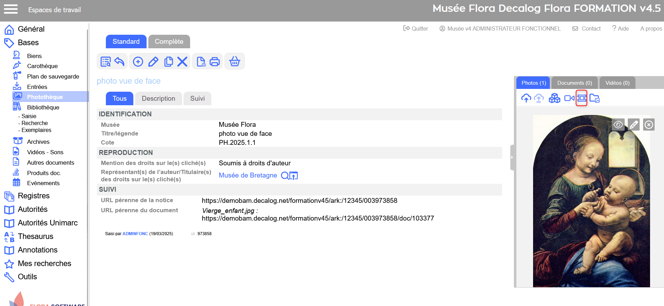The height and width of the screenshot is (306, 664).
Task: Open Plan de sauvegarde
Action: pyautogui.click(x=53, y=76)
